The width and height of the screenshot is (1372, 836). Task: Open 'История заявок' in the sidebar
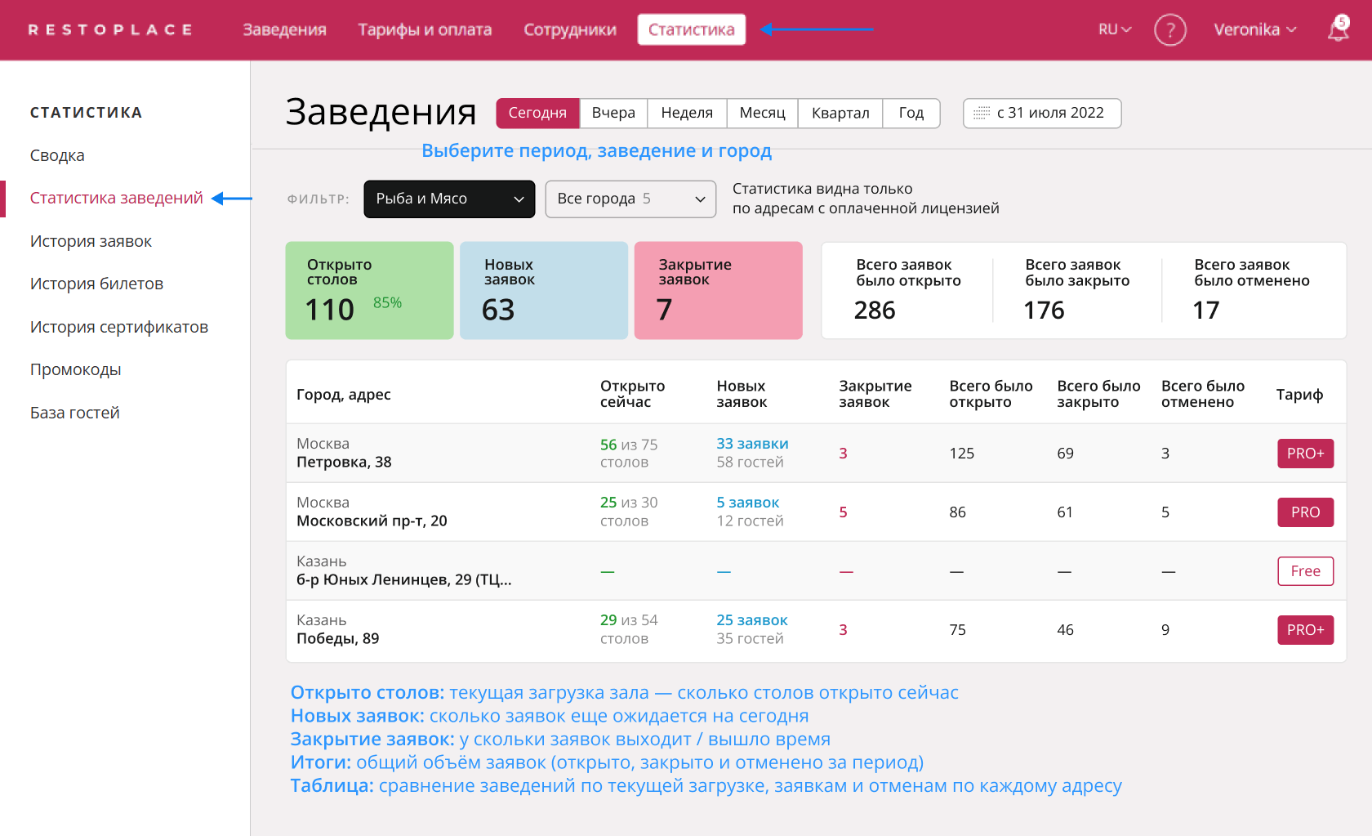click(91, 240)
